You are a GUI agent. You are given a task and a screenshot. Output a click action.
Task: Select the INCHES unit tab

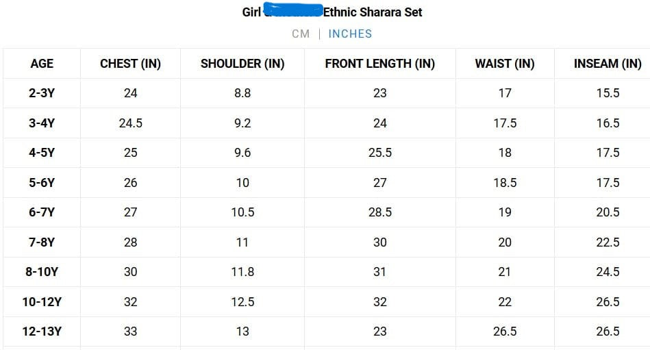(350, 34)
